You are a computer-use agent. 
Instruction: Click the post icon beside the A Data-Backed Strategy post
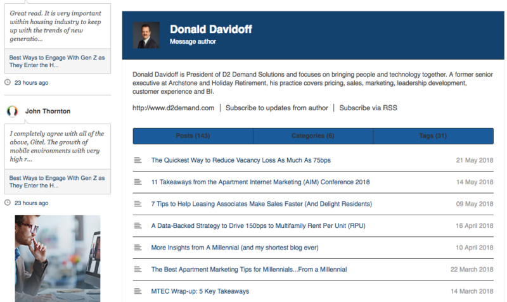pos(138,225)
